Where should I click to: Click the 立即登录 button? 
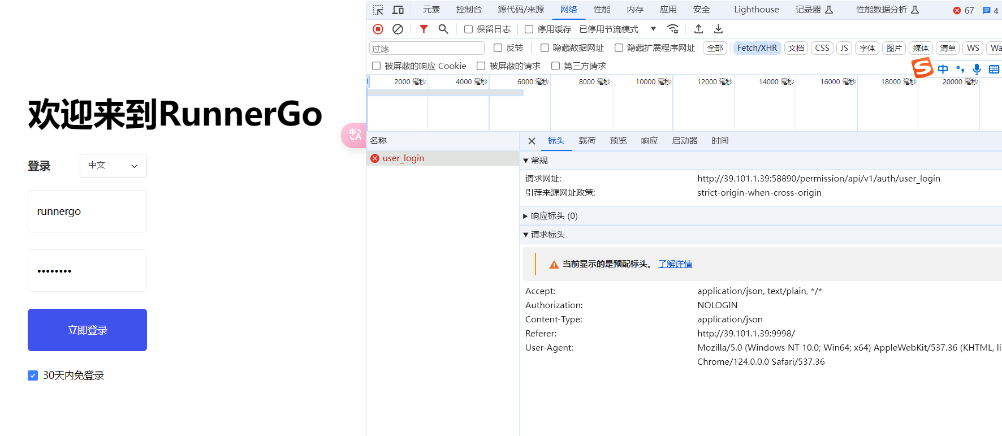87,330
